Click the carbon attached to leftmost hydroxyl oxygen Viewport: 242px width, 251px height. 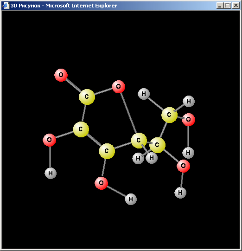81,129
